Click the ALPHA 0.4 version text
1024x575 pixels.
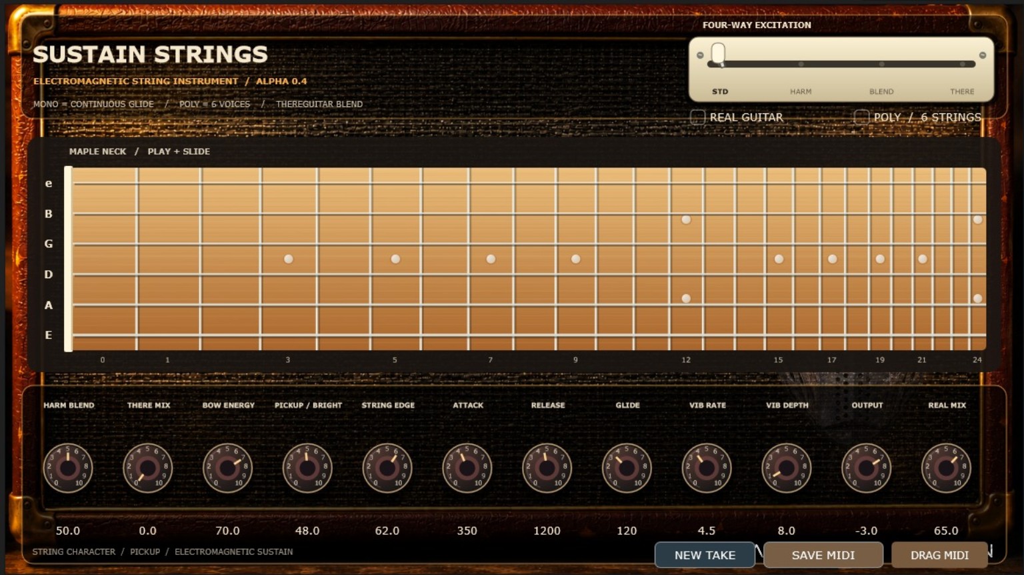coord(281,81)
